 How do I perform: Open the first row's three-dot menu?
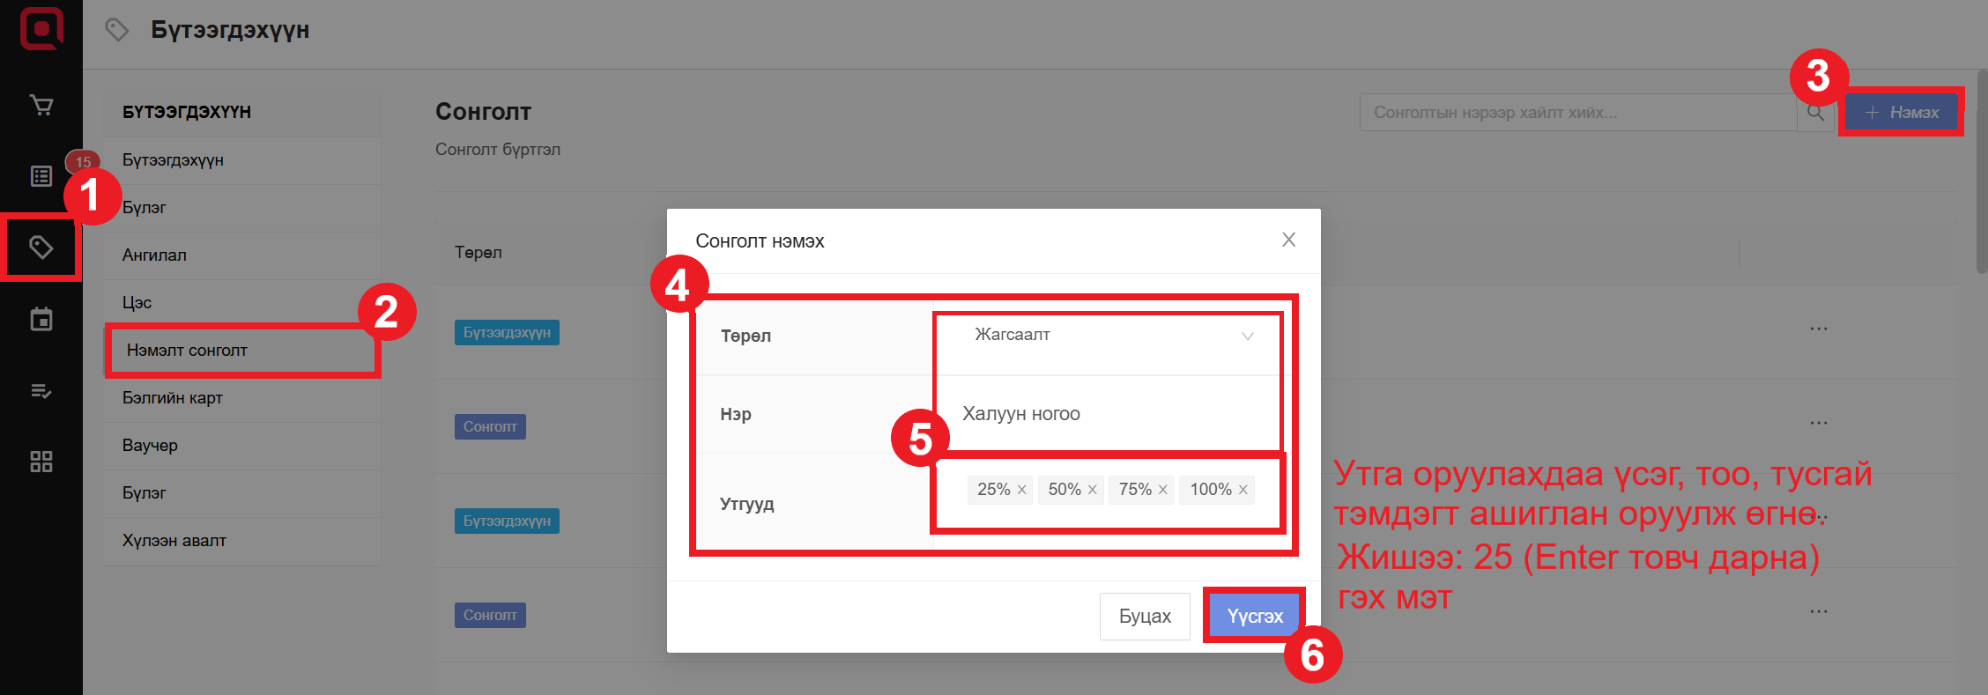(x=1818, y=329)
